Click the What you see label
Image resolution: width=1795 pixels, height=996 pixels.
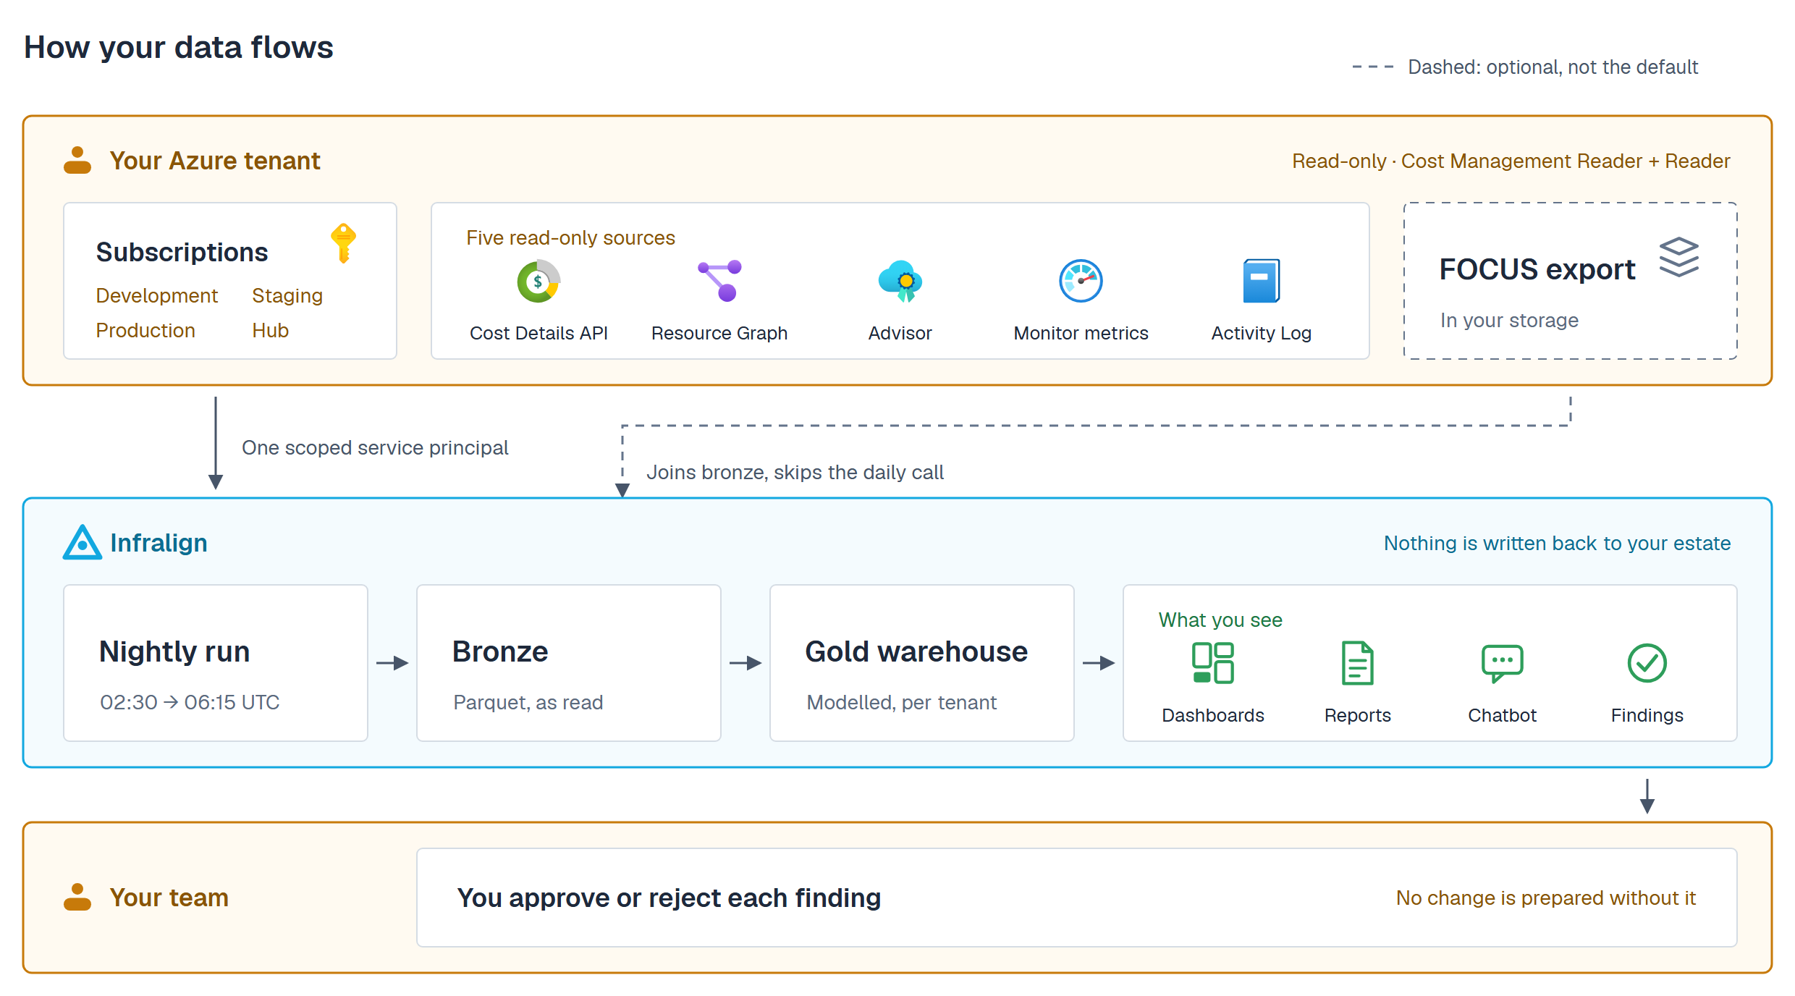(x=1220, y=620)
